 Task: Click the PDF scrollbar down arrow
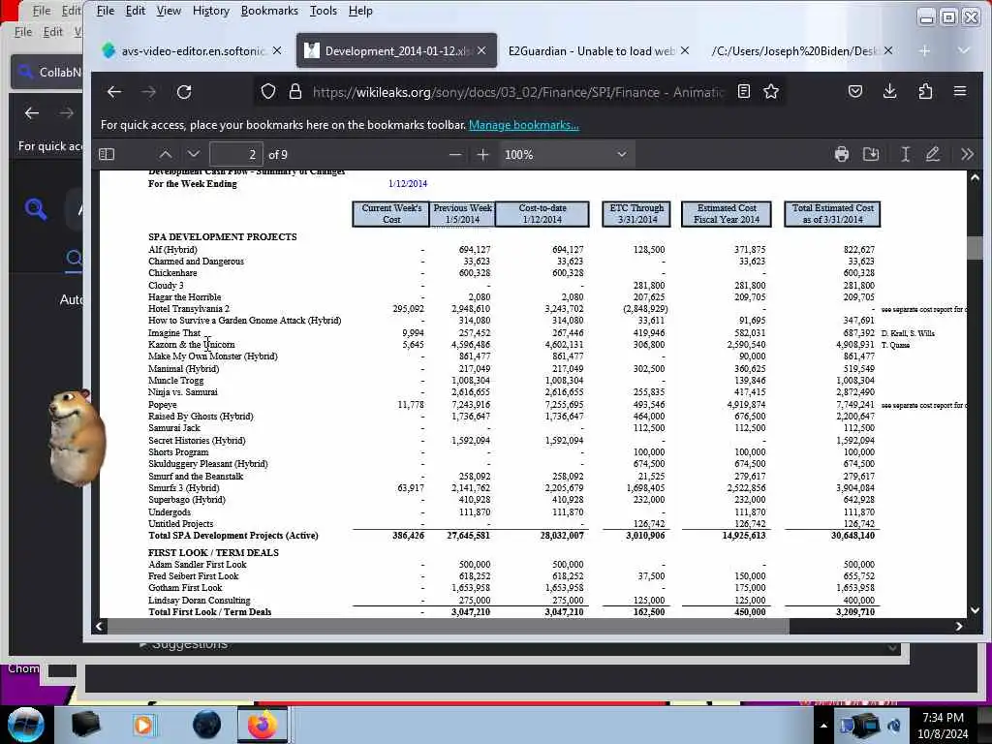click(975, 610)
